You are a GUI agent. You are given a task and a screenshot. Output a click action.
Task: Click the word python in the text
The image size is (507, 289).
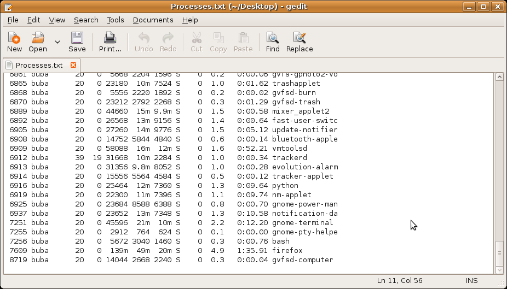coord(285,186)
